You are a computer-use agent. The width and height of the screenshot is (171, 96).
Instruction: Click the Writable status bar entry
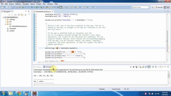[102, 89]
